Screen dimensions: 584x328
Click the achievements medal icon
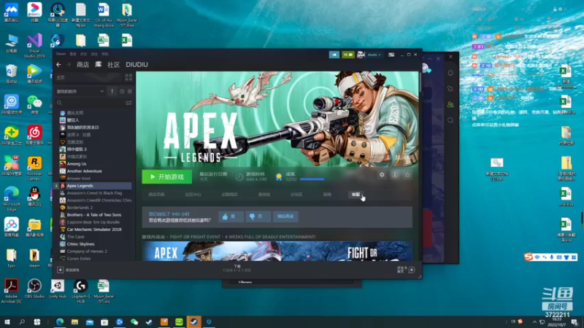pos(279,177)
